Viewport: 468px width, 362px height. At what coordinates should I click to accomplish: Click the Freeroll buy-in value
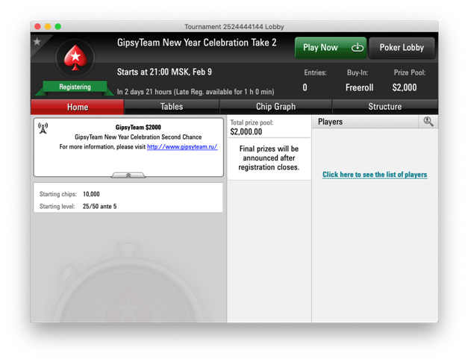(359, 87)
